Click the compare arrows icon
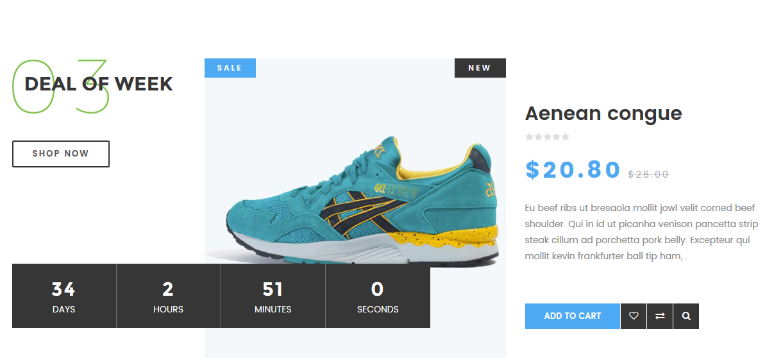Viewport: 774px width, 358px height. pyautogui.click(x=660, y=316)
